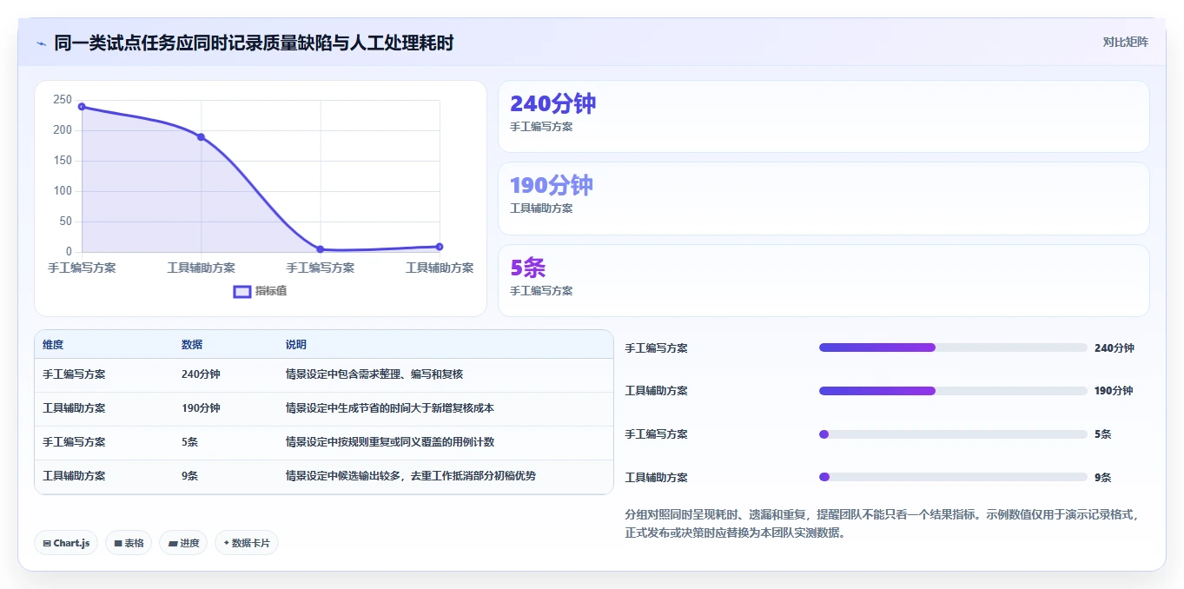Click the chart data point near 190
The height and width of the screenshot is (589, 1184).
201,137
